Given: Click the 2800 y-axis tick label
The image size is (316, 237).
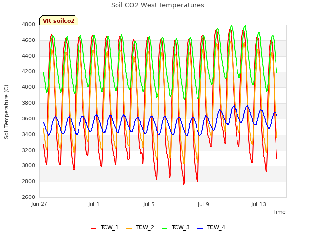Looking at the screenshot, I should click(29, 181).
